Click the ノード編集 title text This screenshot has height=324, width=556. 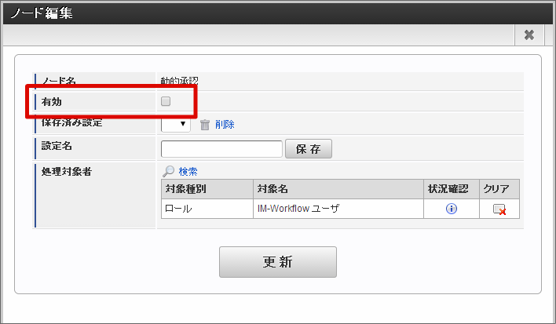(42, 13)
